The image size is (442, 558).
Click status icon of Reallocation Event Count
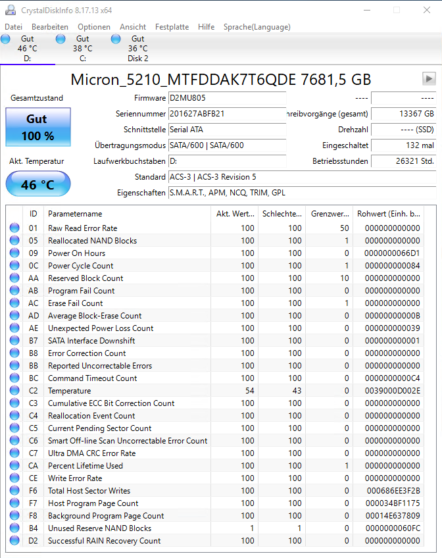[14, 415]
